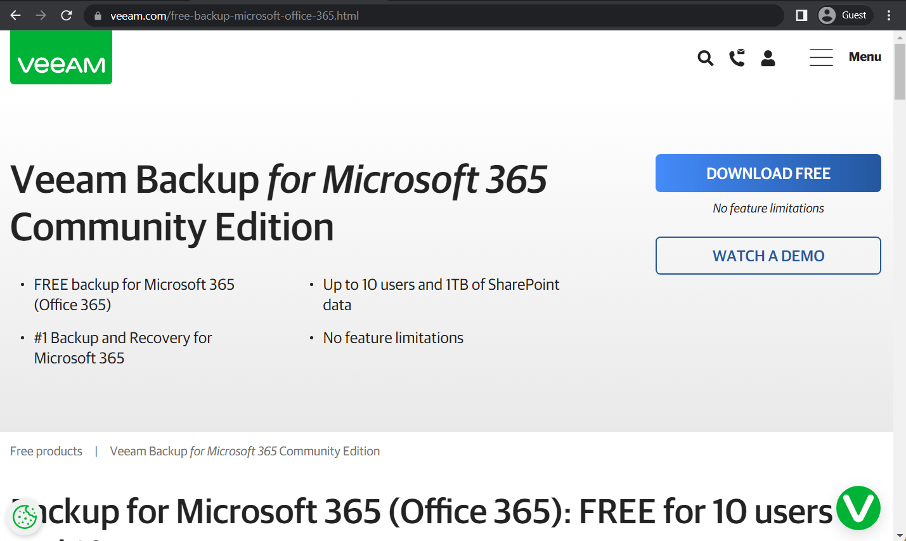The height and width of the screenshot is (541, 906).
Task: Navigate back with the browser arrow
Action: [14, 15]
